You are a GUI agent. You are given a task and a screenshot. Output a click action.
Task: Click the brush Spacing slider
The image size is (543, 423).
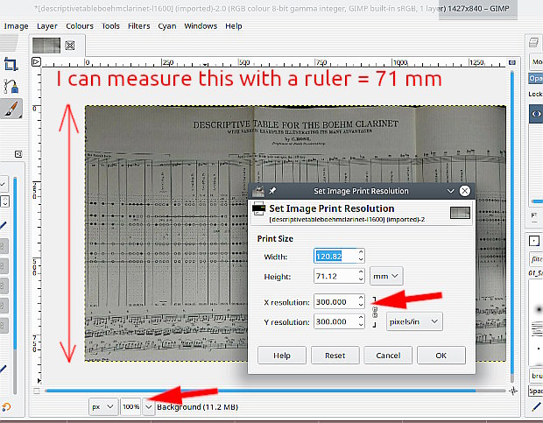535,391
